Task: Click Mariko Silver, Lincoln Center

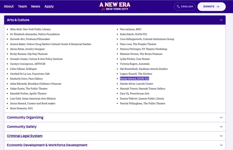Action: point(137,84)
